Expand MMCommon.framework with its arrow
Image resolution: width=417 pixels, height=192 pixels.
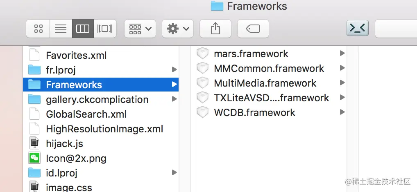342,68
